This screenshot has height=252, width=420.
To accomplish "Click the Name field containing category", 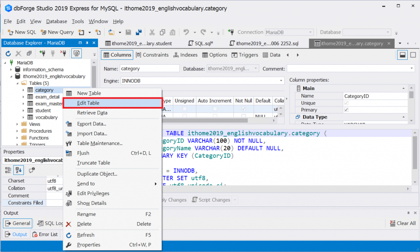I will coord(149,68).
